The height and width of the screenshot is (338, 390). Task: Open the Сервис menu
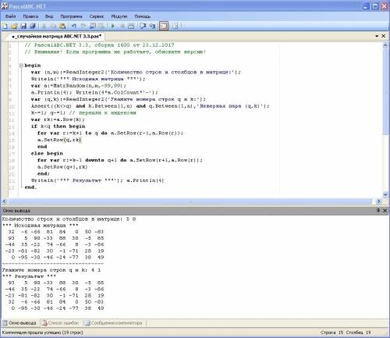[97, 16]
